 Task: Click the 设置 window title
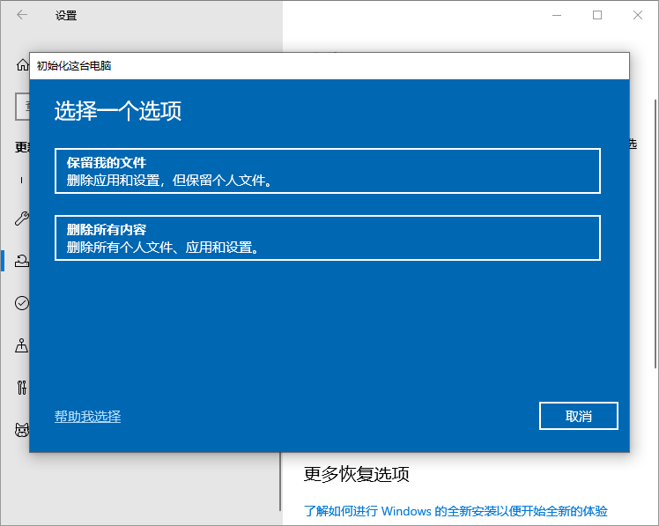(66, 16)
